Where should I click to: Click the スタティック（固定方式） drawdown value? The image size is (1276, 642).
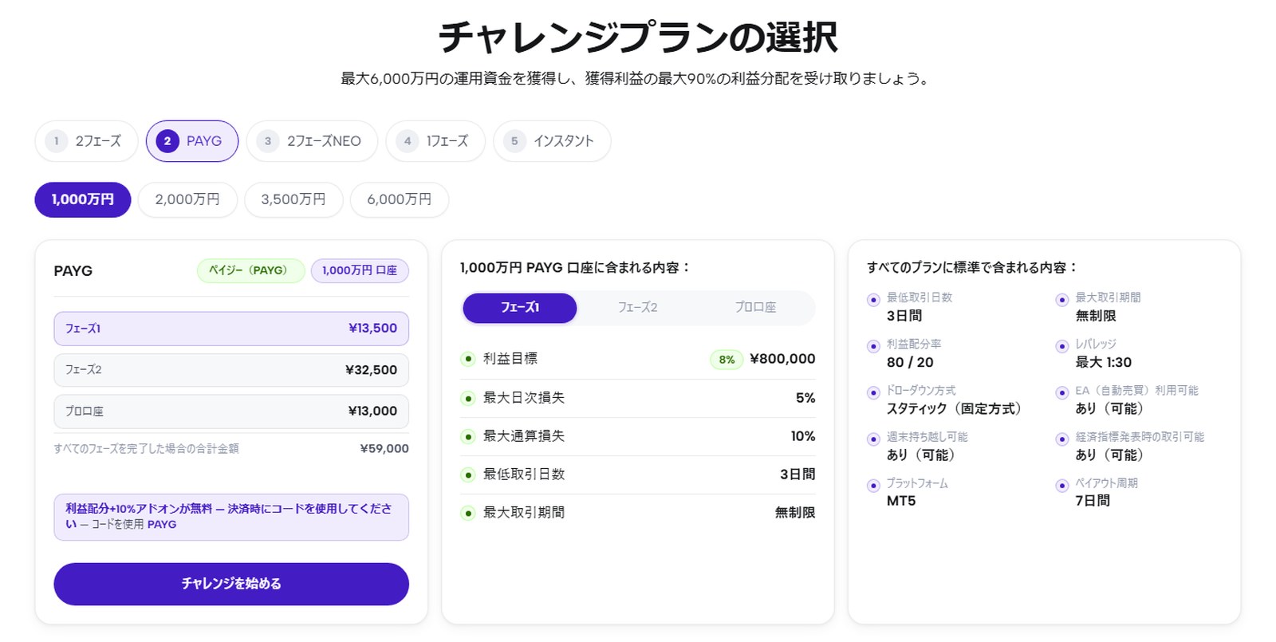pos(955,408)
